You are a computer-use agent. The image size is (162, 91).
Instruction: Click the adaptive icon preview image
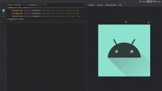[124, 51]
